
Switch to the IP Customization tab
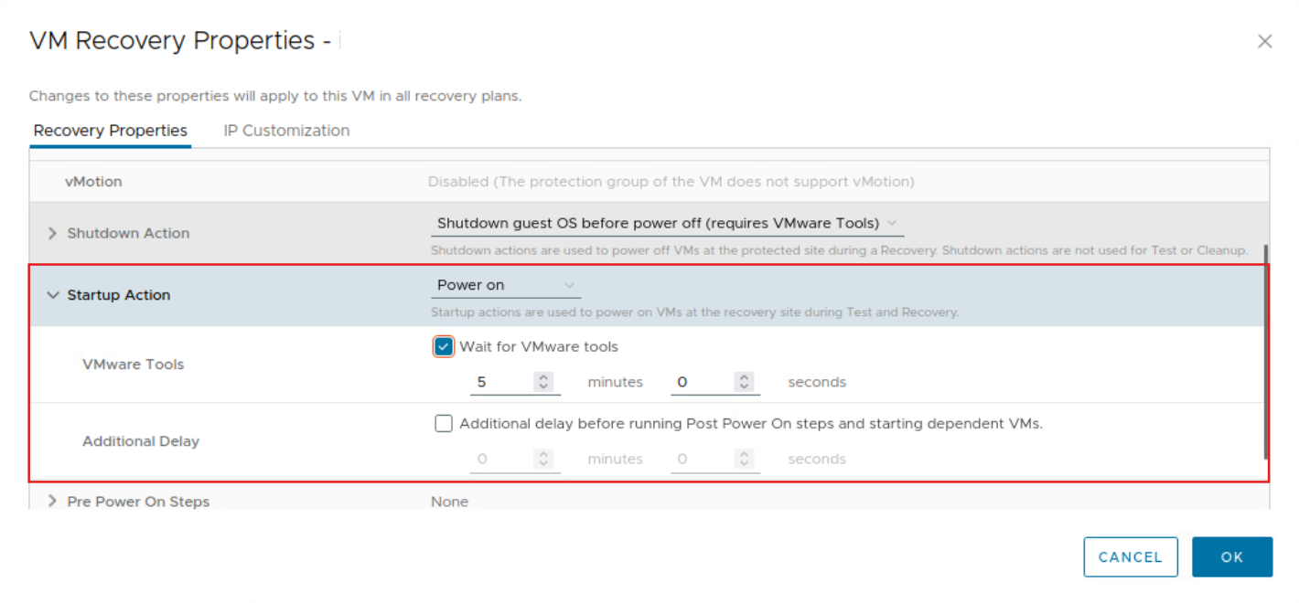286,131
